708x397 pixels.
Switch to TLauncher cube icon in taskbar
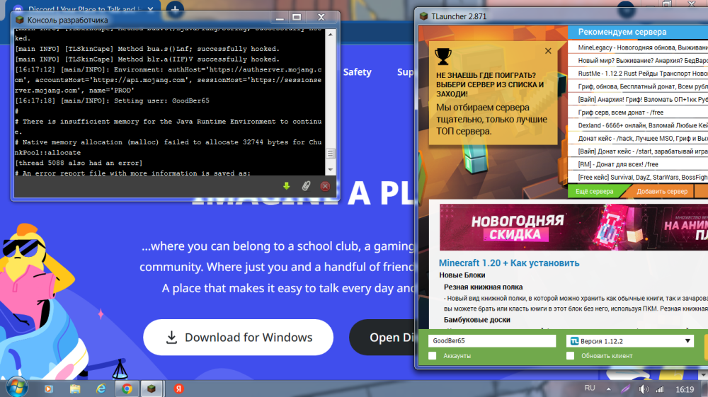pos(152,389)
